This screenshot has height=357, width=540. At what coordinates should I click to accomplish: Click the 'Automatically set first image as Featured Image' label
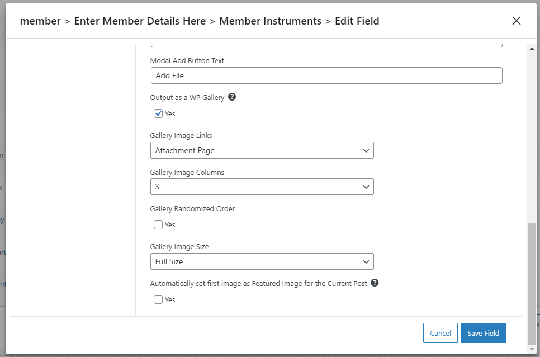[x=258, y=284]
